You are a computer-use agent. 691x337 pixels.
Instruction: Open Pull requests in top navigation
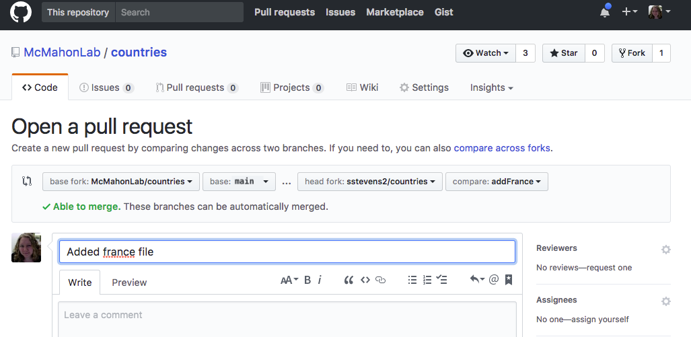tap(285, 12)
